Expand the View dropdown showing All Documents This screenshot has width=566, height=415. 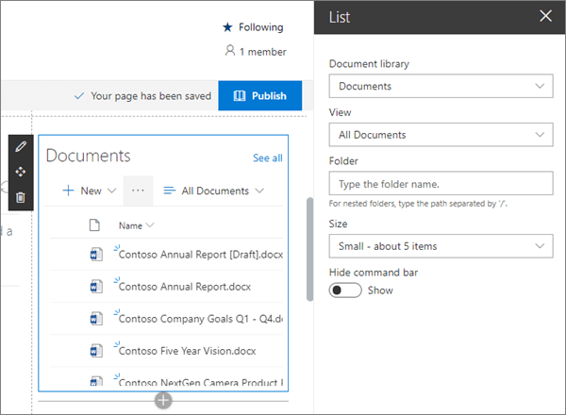(441, 135)
